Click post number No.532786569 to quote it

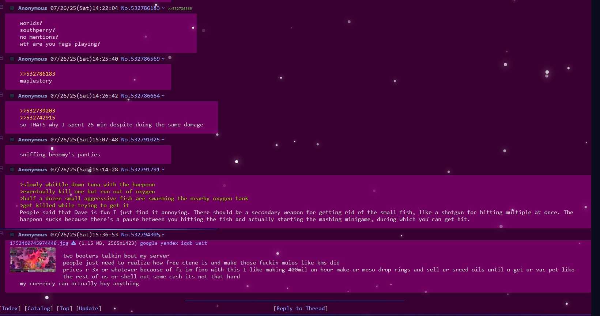tap(140, 59)
